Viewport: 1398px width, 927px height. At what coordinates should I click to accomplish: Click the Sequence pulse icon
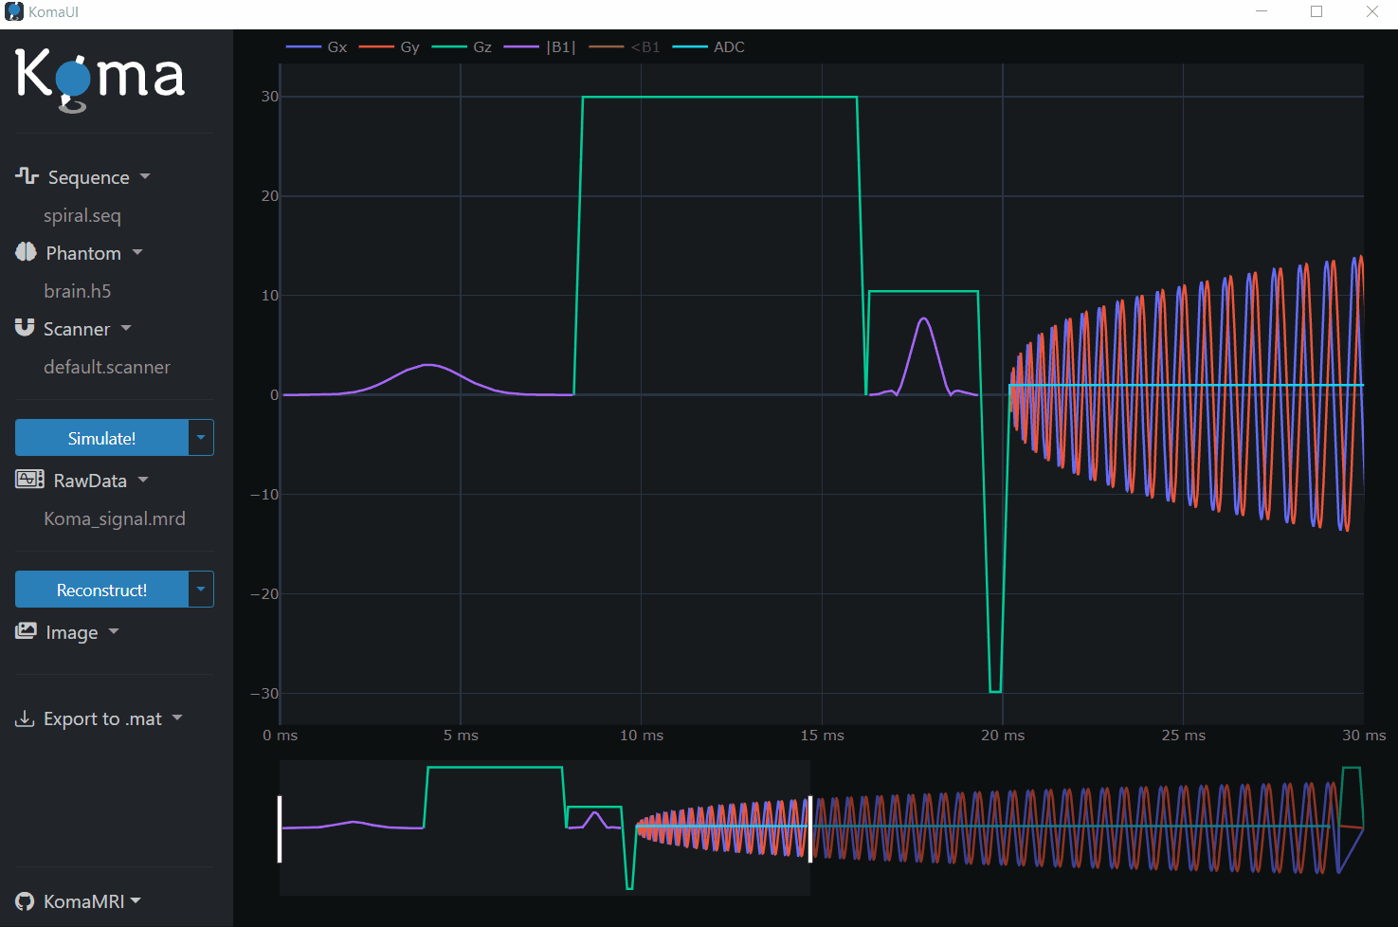click(27, 176)
